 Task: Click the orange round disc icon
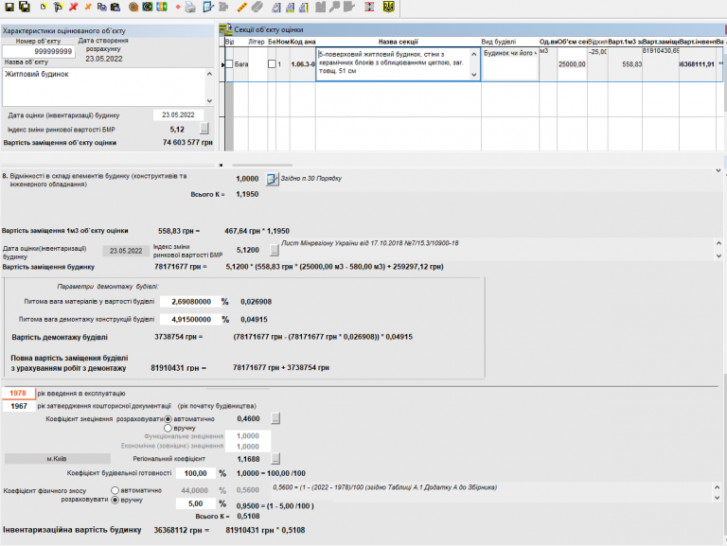pos(133,7)
